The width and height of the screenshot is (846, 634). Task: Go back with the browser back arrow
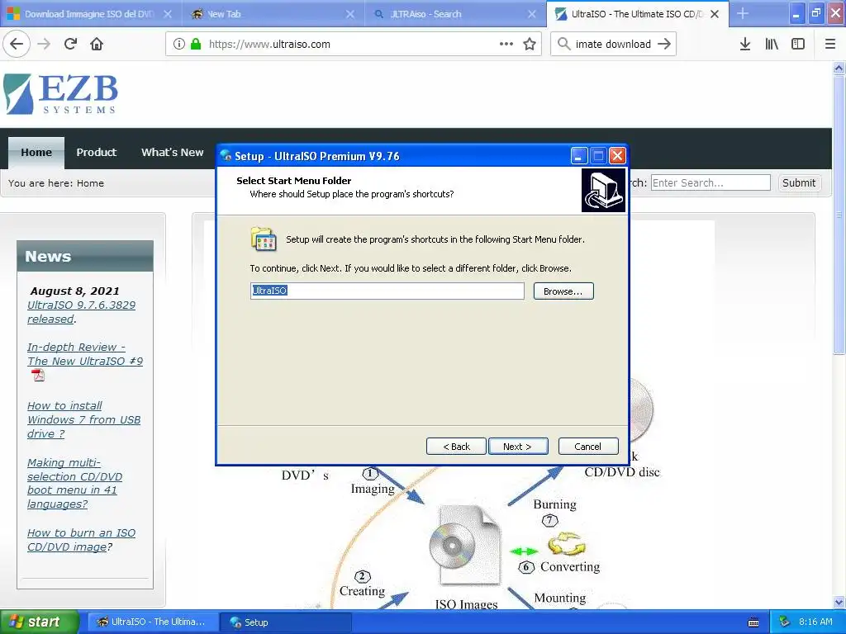pyautogui.click(x=17, y=44)
